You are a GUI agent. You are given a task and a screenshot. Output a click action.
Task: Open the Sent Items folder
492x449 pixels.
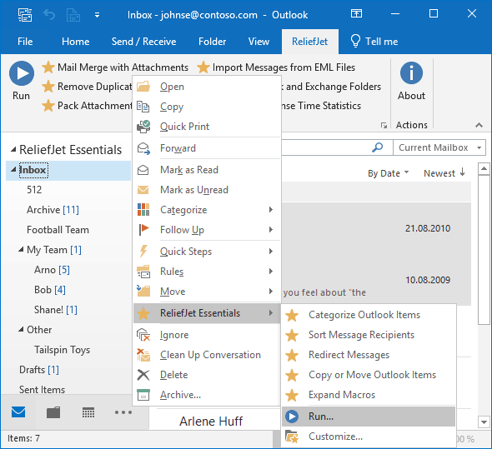[42, 390]
